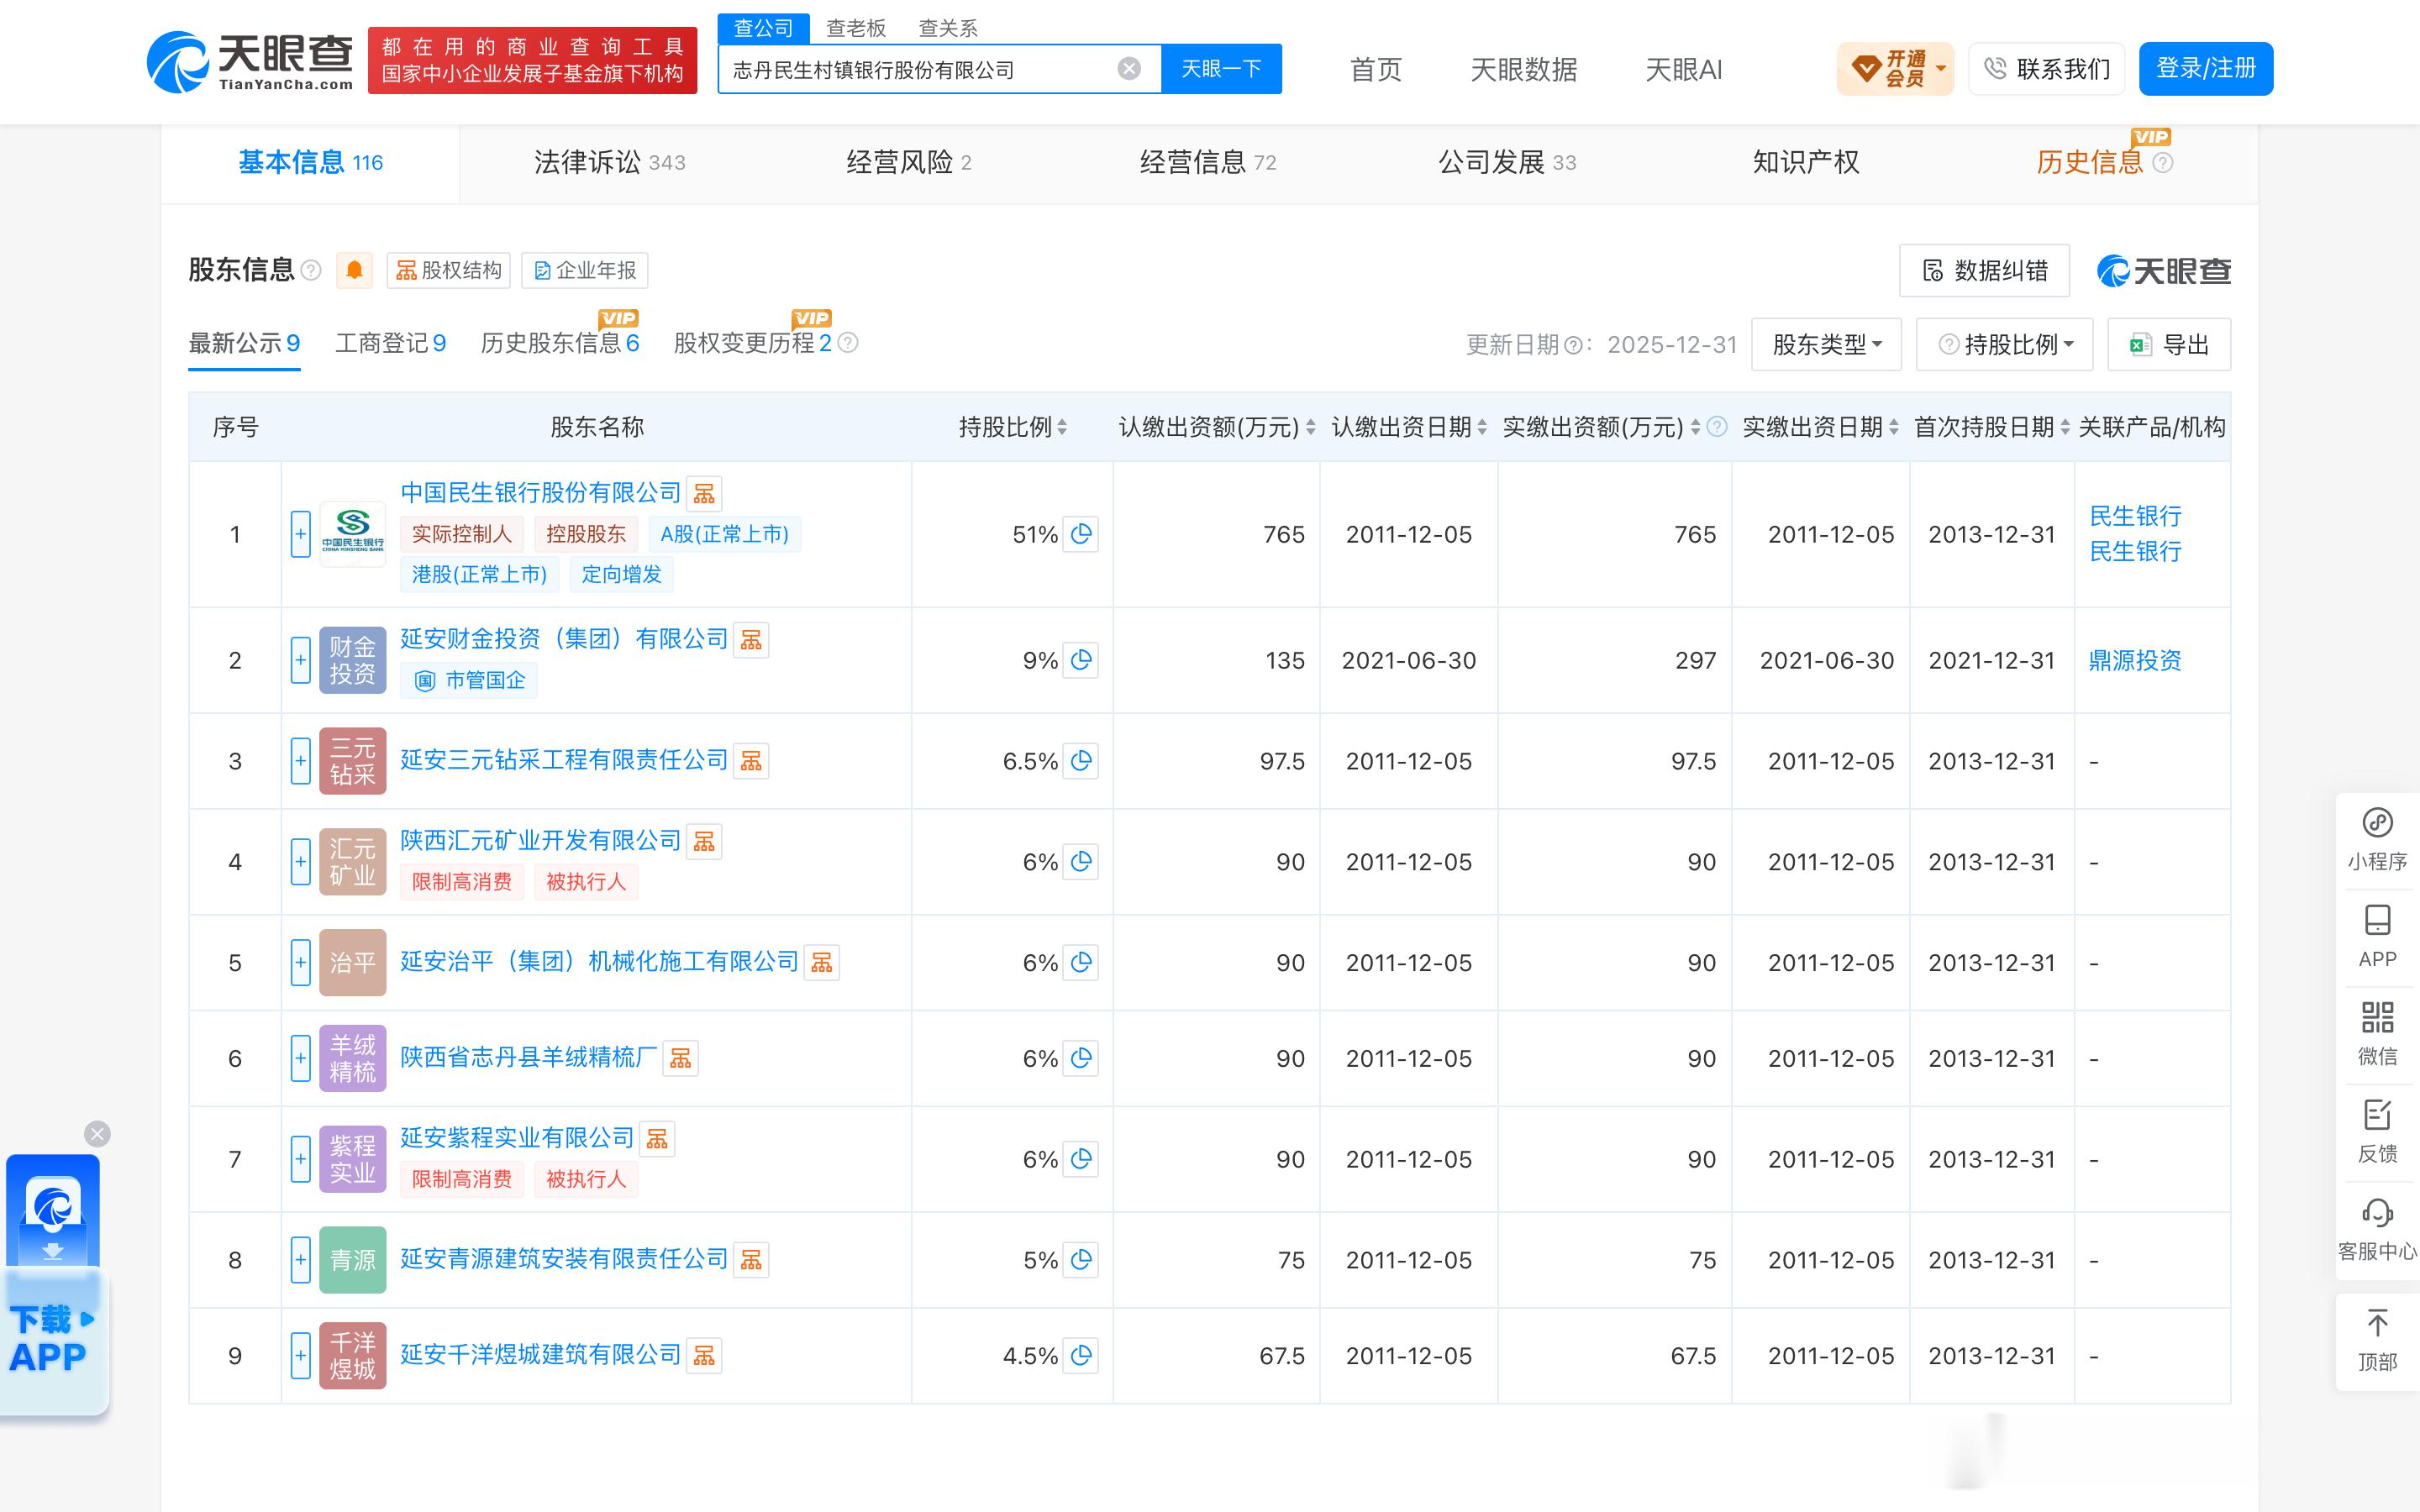Expand row 3 延安三元钻采 with plus button
2420x1512 pixels.
300,761
